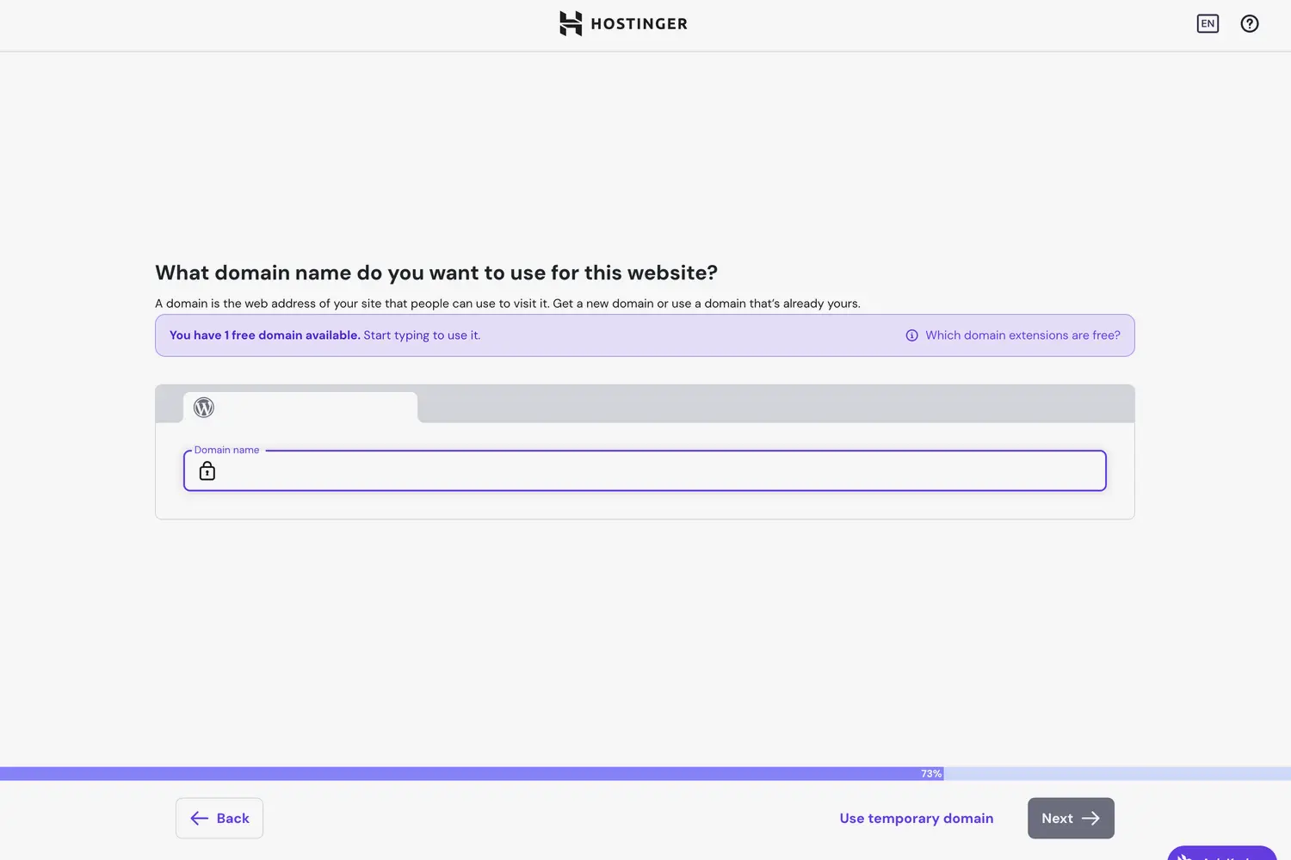Open the help question mark icon
The width and height of the screenshot is (1291, 860).
[x=1250, y=23]
